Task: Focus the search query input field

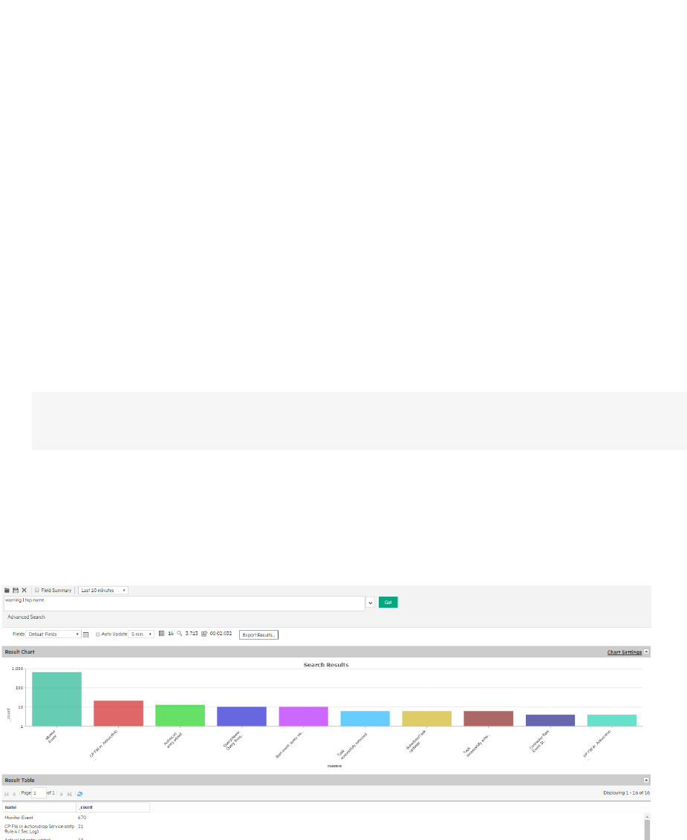Action: 184,603
